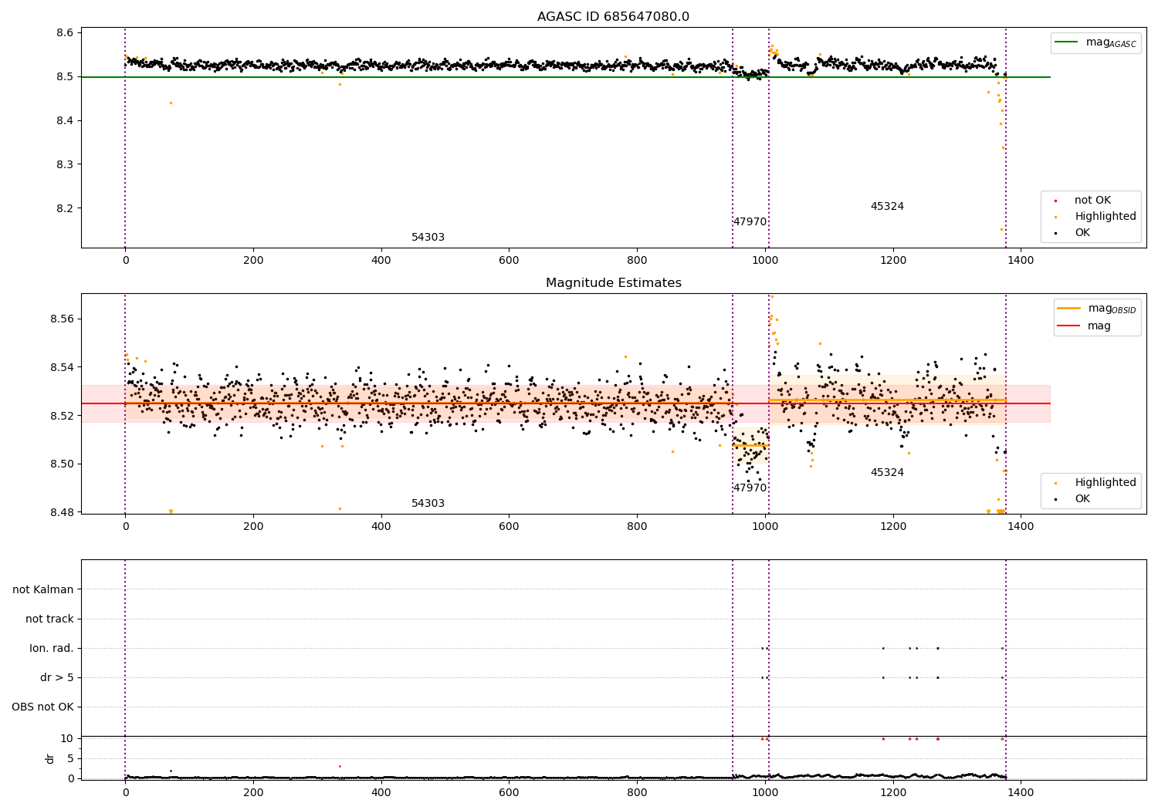Click the orange outlier point at 8.44 in the top panel
1158x810 pixels.
pos(171,103)
